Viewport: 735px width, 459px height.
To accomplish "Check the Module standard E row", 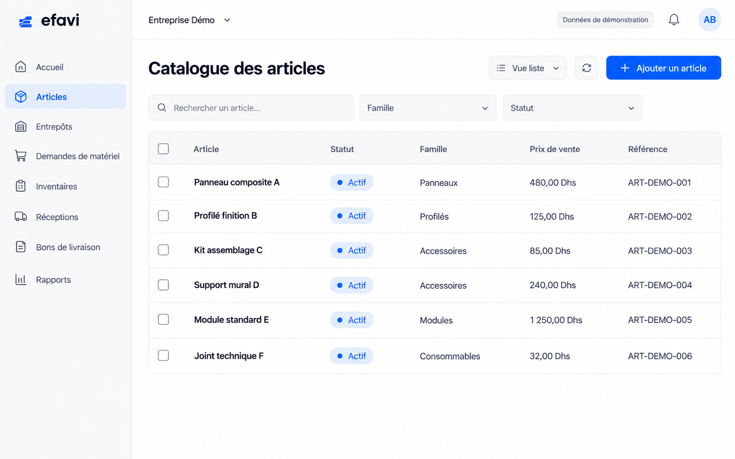I will 163,319.
